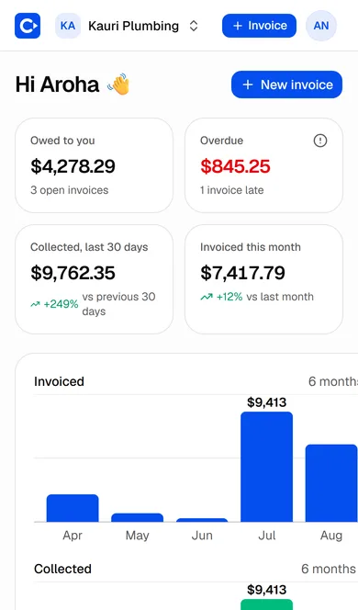Screen dimensions: 358x610
Task: Click the 'Apr' axis label
Action: (x=73, y=536)
